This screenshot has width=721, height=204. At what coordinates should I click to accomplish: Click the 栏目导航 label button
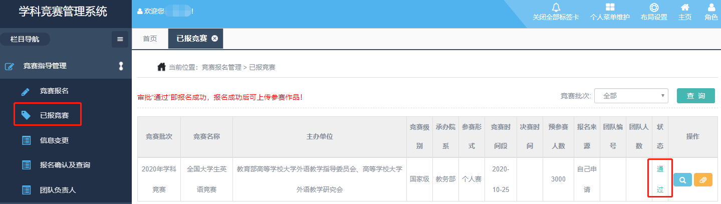[25, 39]
